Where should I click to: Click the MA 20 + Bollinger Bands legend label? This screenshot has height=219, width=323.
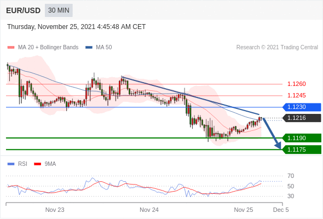(48, 48)
